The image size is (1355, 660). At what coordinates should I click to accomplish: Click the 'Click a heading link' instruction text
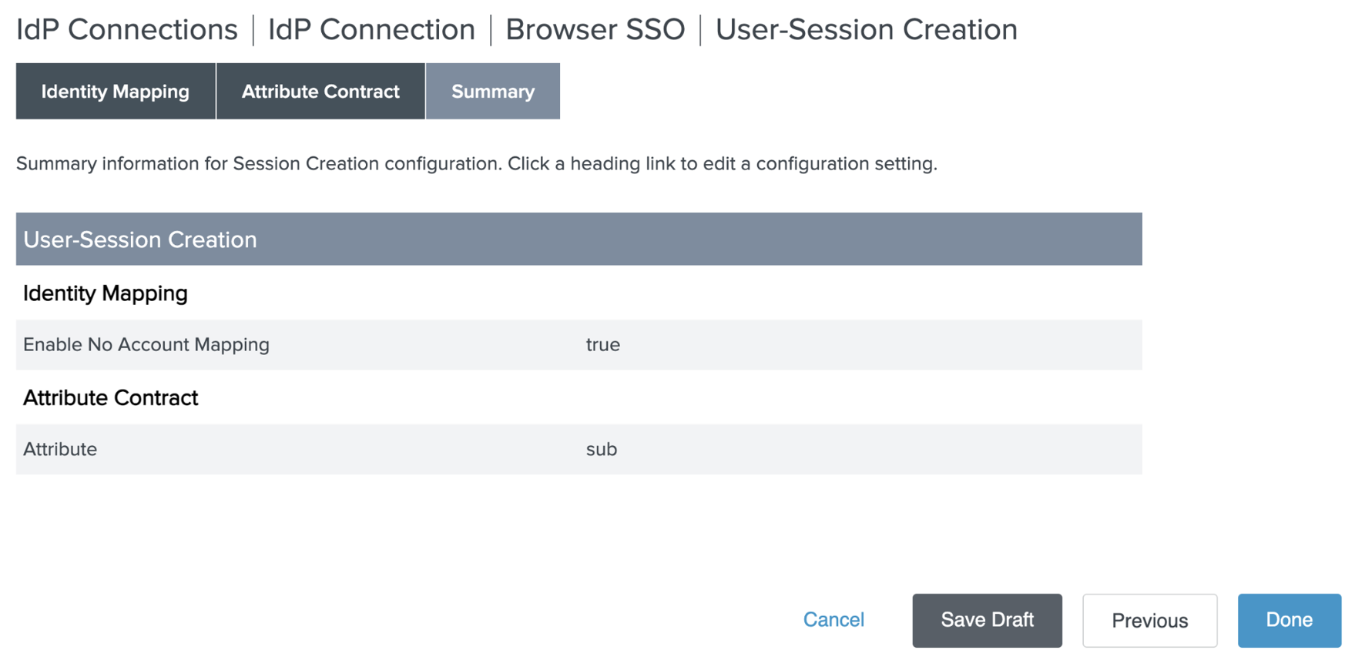pyautogui.click(x=722, y=164)
